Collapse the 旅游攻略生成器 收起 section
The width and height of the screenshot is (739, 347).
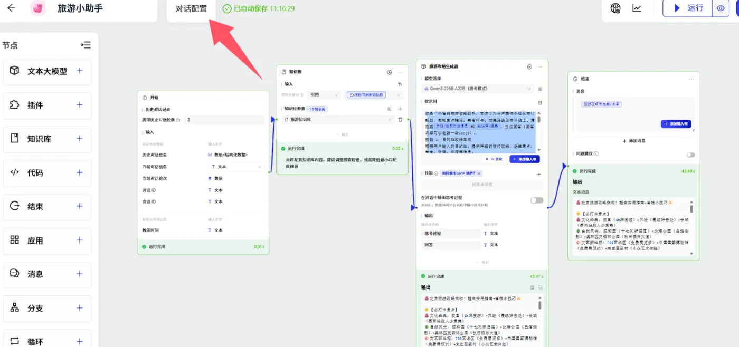pos(482,262)
